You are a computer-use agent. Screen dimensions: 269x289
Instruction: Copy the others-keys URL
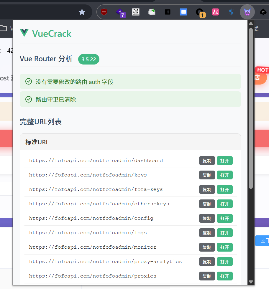pyautogui.click(x=207, y=204)
